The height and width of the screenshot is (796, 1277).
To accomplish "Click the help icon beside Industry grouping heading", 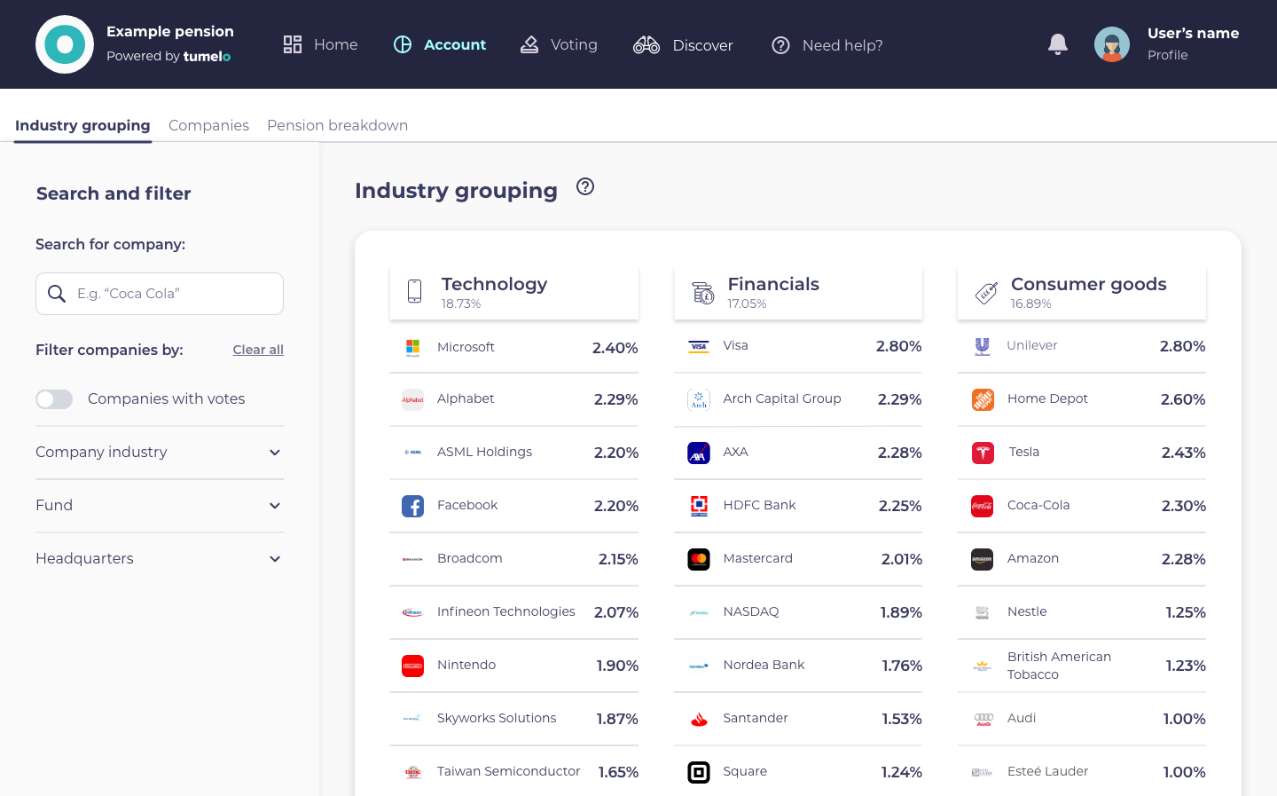I will [x=585, y=186].
